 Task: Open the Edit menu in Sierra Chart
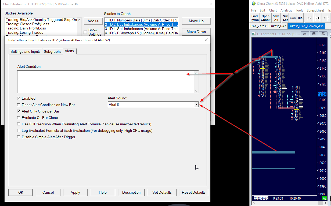pyautogui.click(x=262, y=10)
